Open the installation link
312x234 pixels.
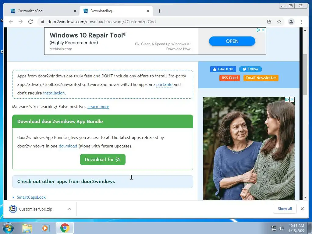click(x=54, y=93)
